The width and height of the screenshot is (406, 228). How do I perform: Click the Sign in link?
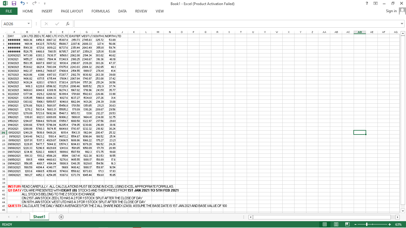click(391, 11)
